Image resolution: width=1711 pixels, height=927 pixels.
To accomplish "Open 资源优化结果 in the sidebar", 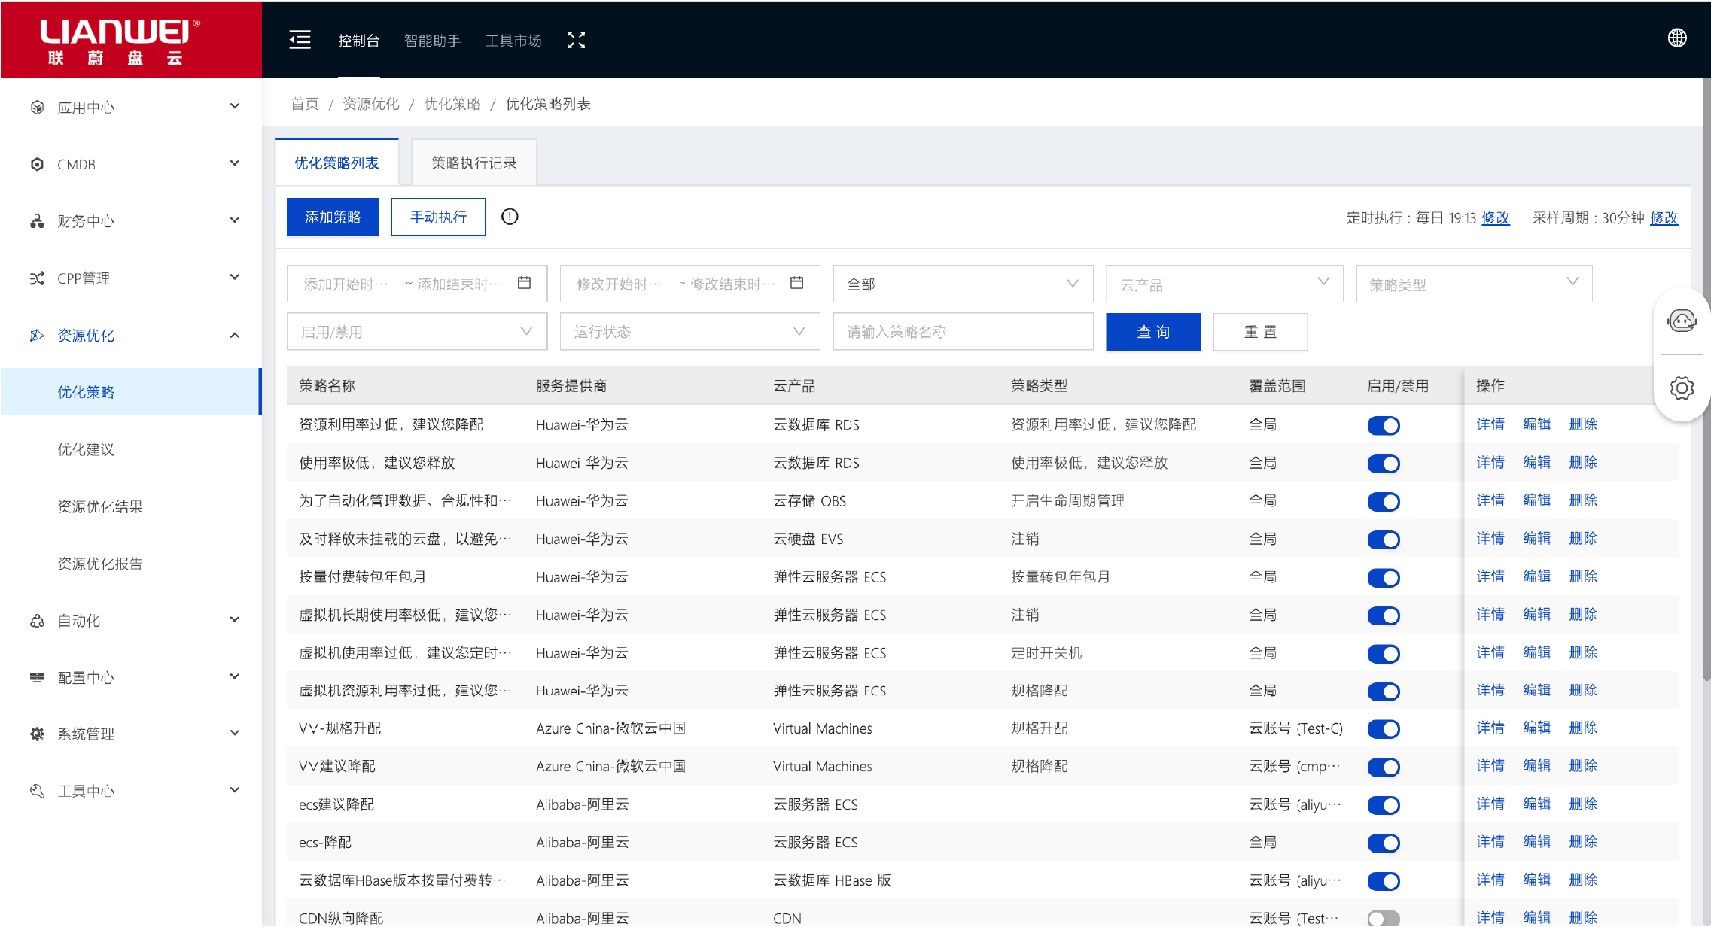I will [100, 506].
